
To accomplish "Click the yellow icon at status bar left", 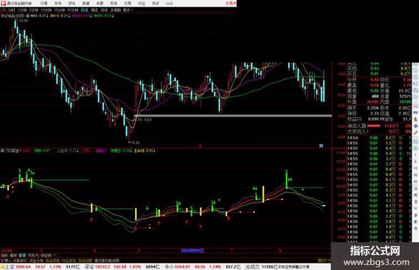I will pyautogui.click(x=2, y=267).
